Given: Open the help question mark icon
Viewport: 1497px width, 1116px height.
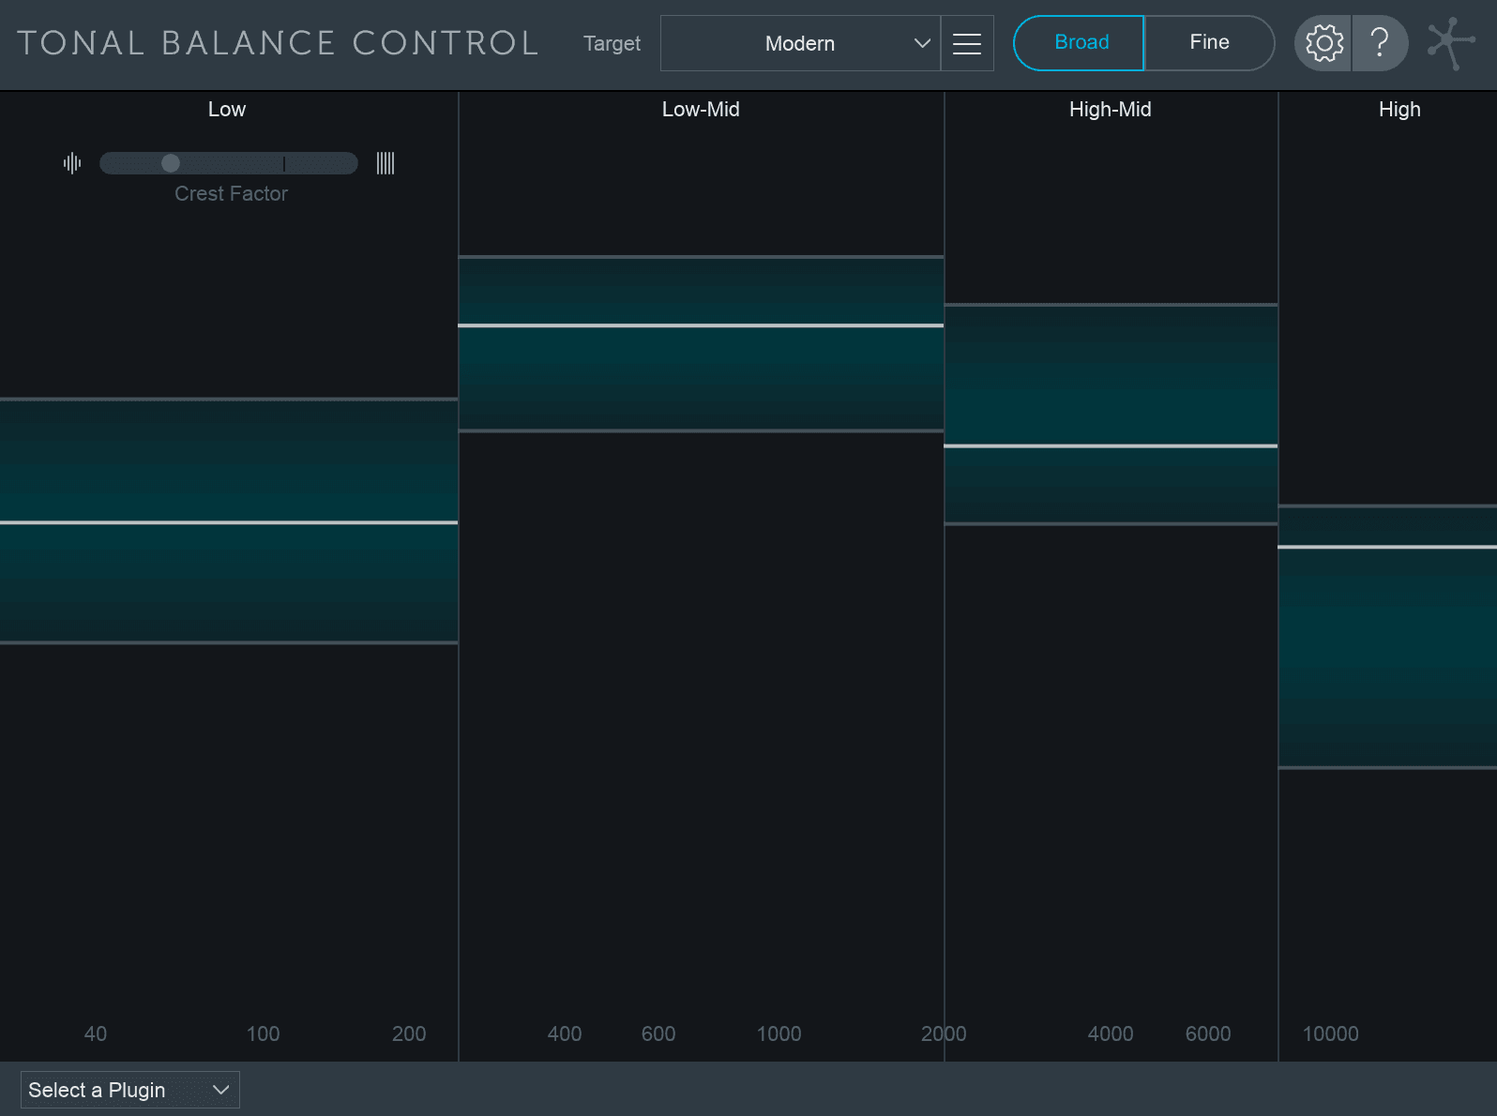Looking at the screenshot, I should (x=1380, y=43).
